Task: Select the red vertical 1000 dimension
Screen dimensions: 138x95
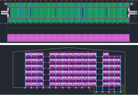Action: coord(90,90)
